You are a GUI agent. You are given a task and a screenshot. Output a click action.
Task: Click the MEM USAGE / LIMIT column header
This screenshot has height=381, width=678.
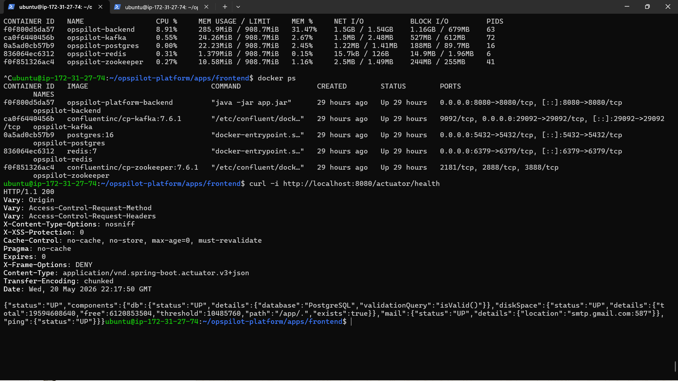234,22
